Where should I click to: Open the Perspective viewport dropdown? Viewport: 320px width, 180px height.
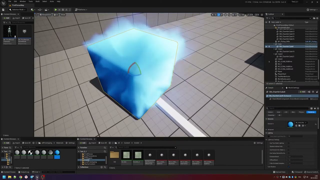pos(45,15)
